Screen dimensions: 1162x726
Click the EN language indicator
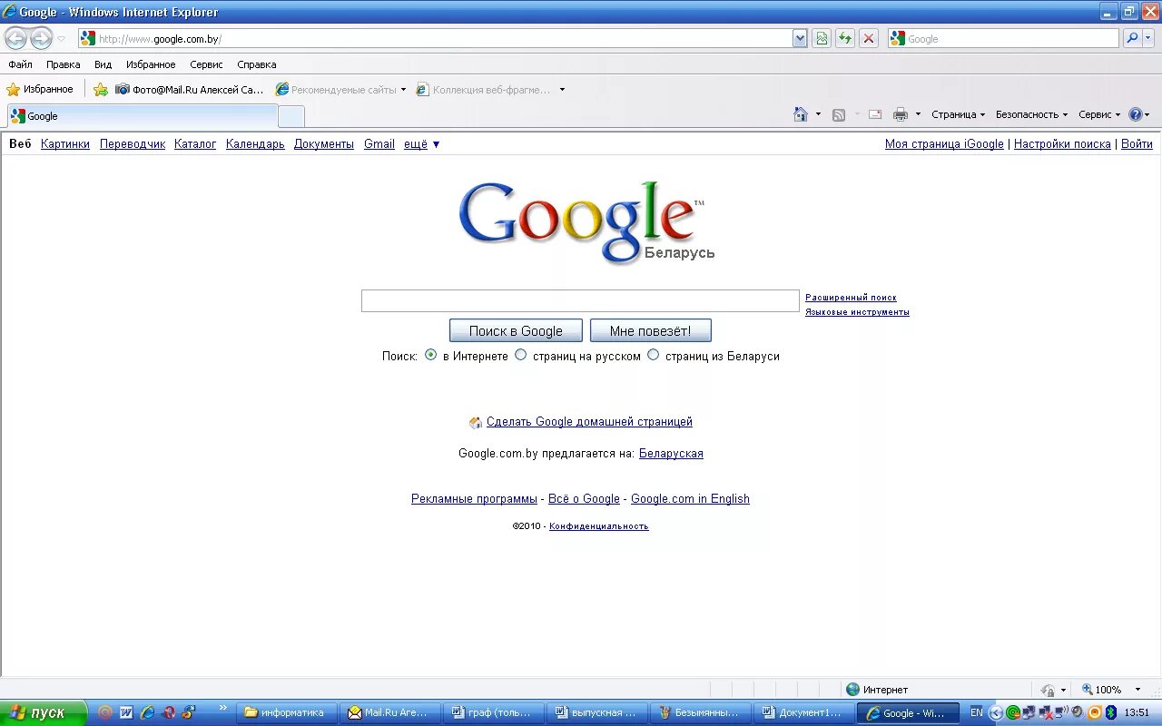coord(977,712)
